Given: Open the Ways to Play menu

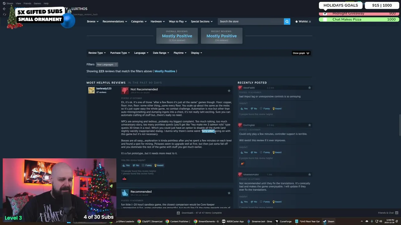Looking at the screenshot, I should (x=178, y=21).
